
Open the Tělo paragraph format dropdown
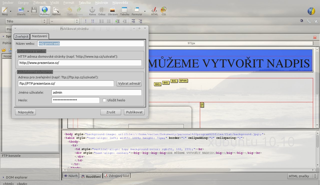(27, 21)
